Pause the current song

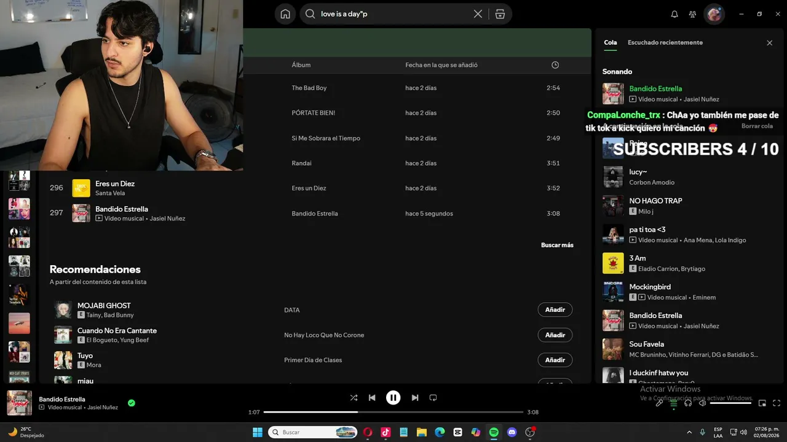click(393, 398)
